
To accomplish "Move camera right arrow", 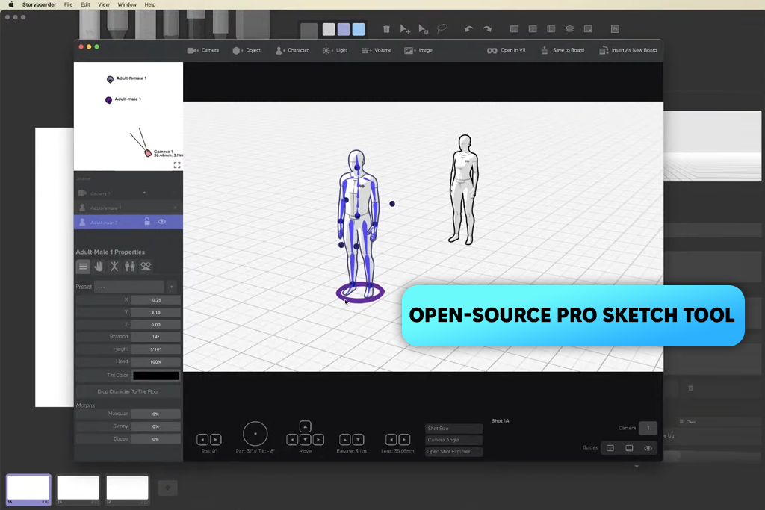I will click(x=318, y=439).
